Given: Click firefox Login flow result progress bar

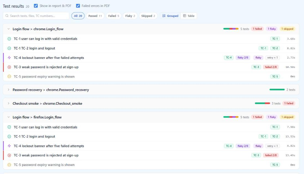Looking at the screenshot, I should (x=231, y=117).
